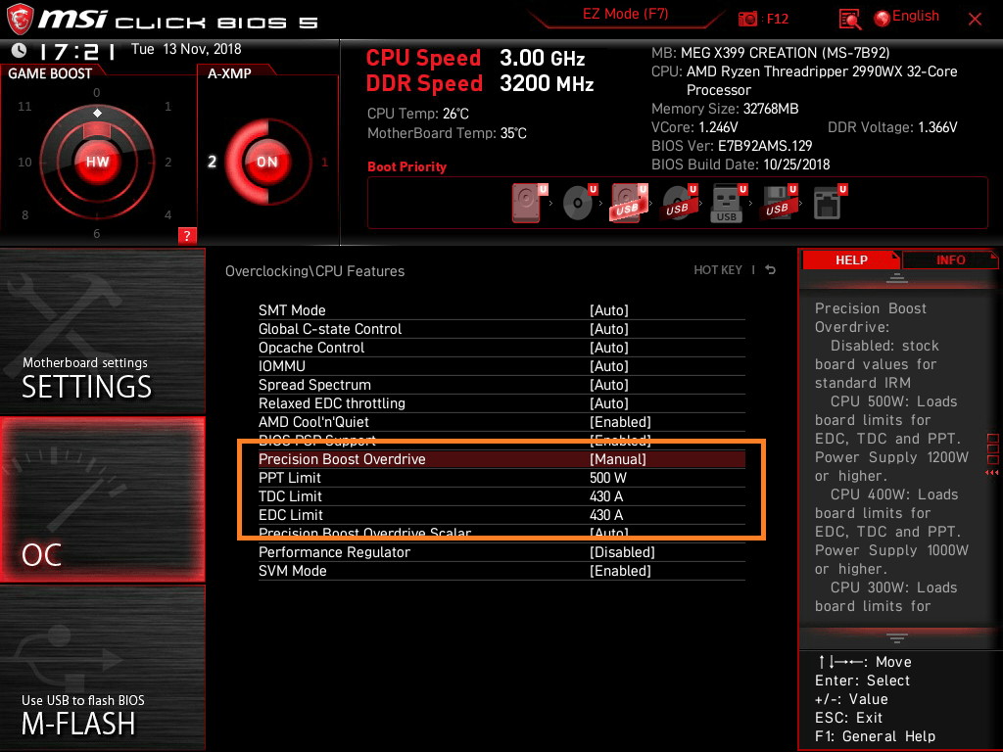Select A-XMP profile 2

coord(212,162)
